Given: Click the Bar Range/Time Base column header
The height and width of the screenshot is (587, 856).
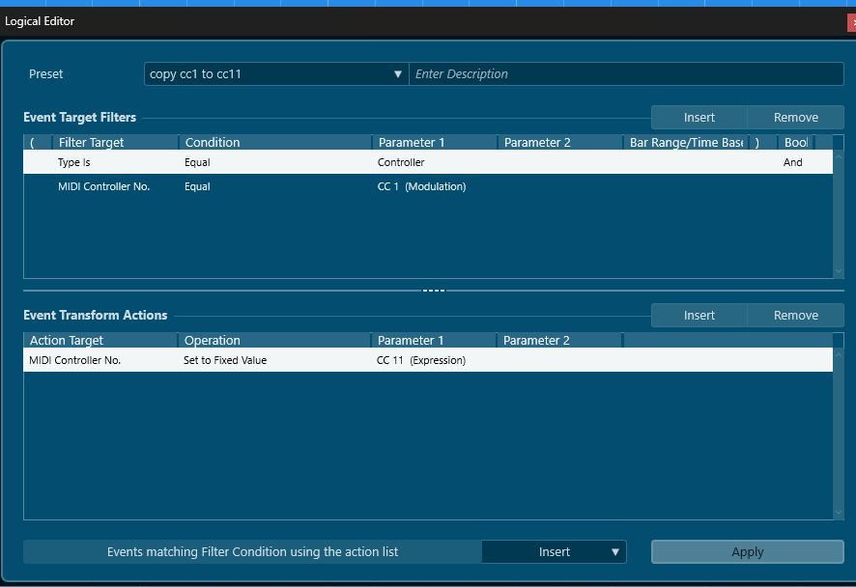Looking at the screenshot, I should pyautogui.click(x=686, y=142).
